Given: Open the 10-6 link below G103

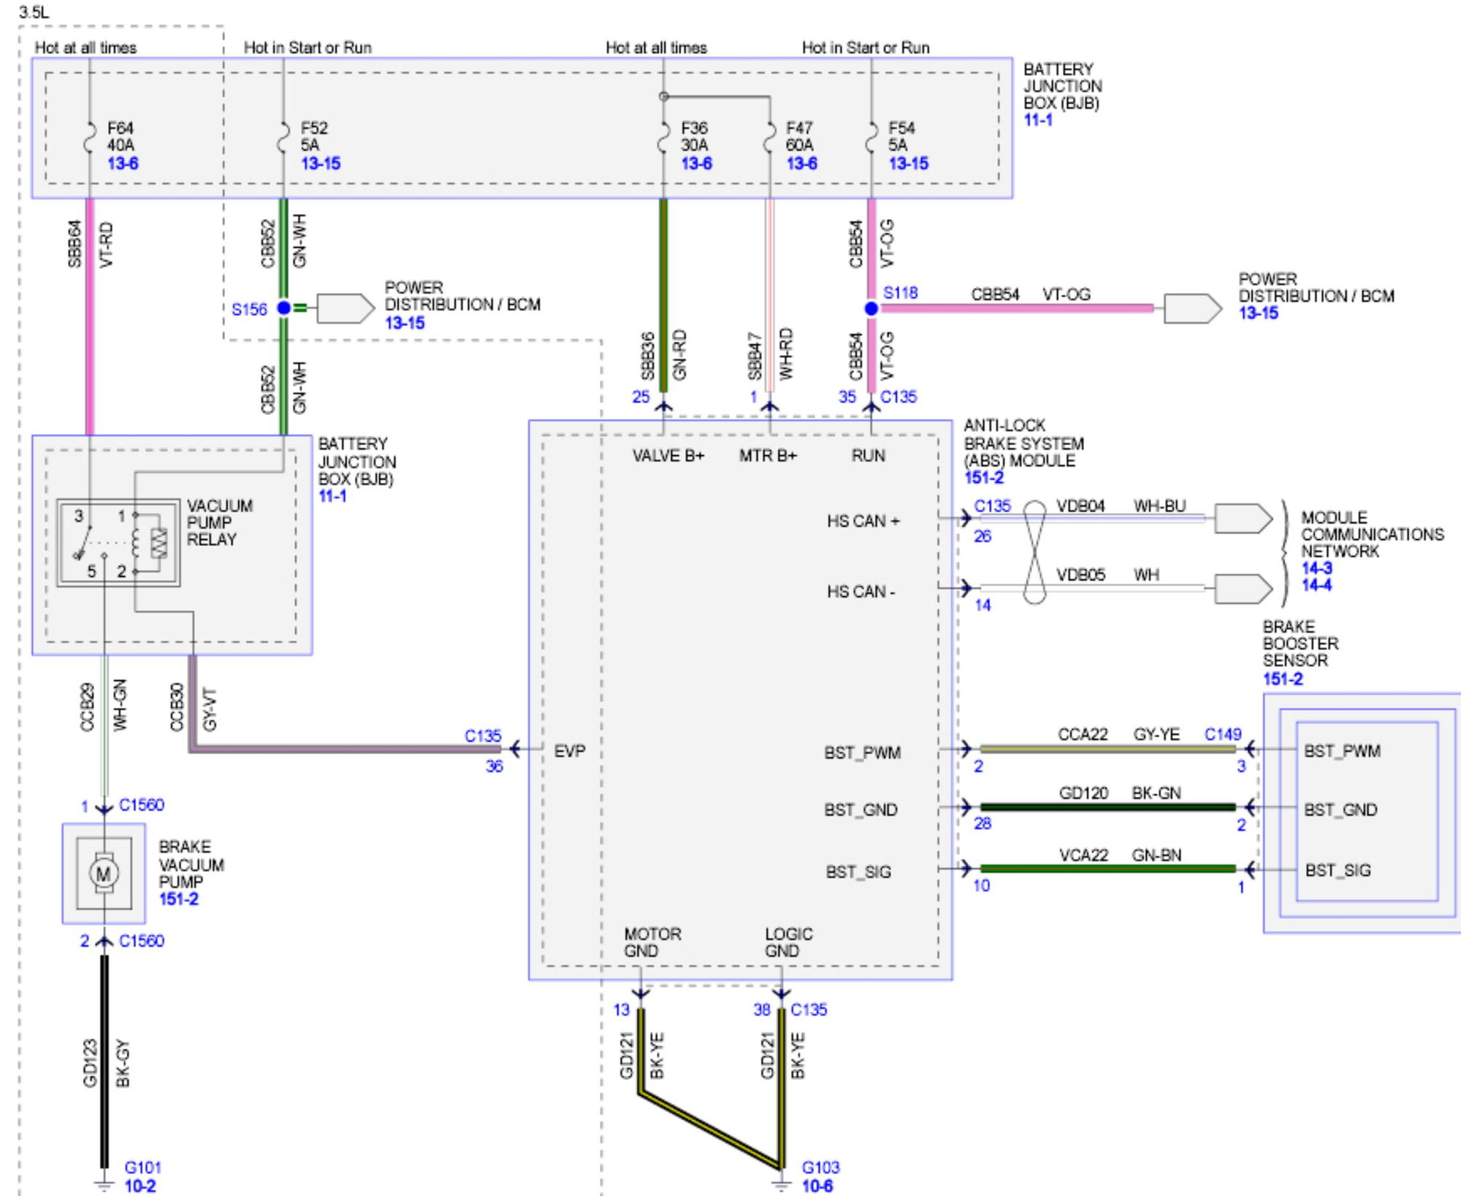Looking at the screenshot, I should 817,1186.
